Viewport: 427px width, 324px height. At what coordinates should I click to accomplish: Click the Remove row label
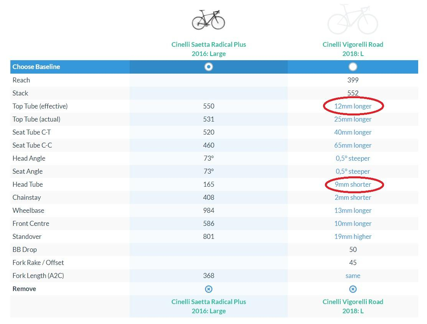(x=24, y=289)
